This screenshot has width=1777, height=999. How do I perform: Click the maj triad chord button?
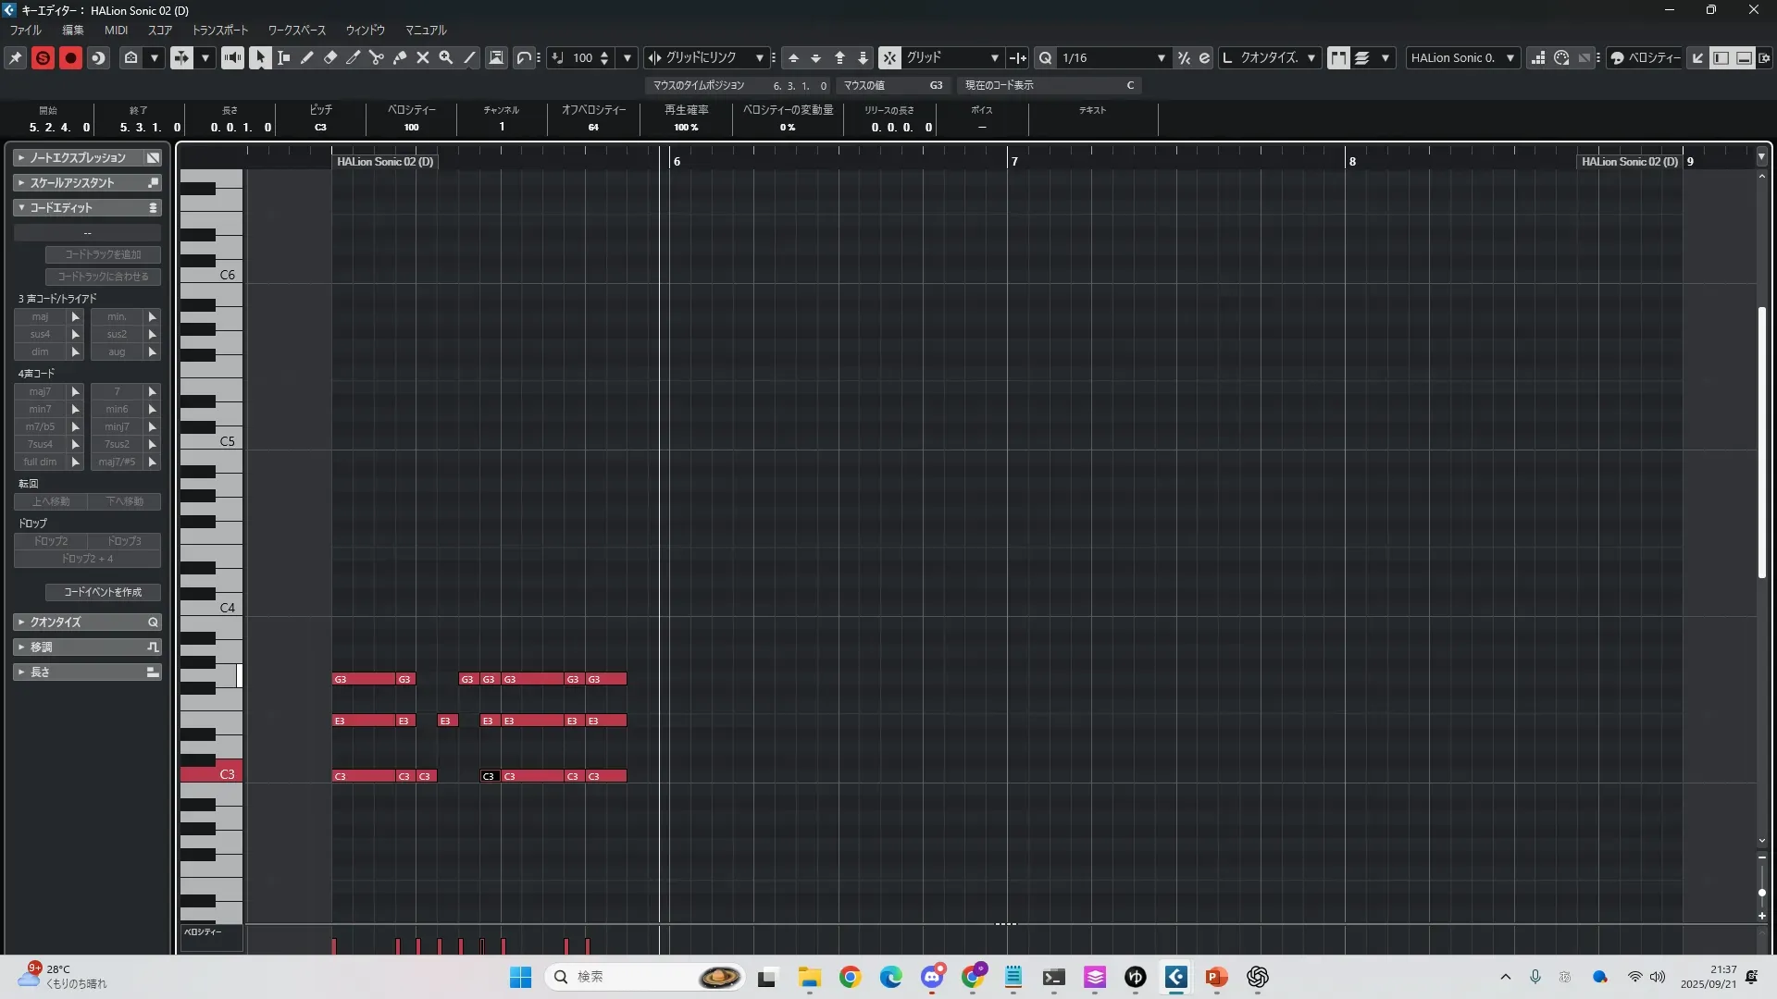[x=40, y=316]
